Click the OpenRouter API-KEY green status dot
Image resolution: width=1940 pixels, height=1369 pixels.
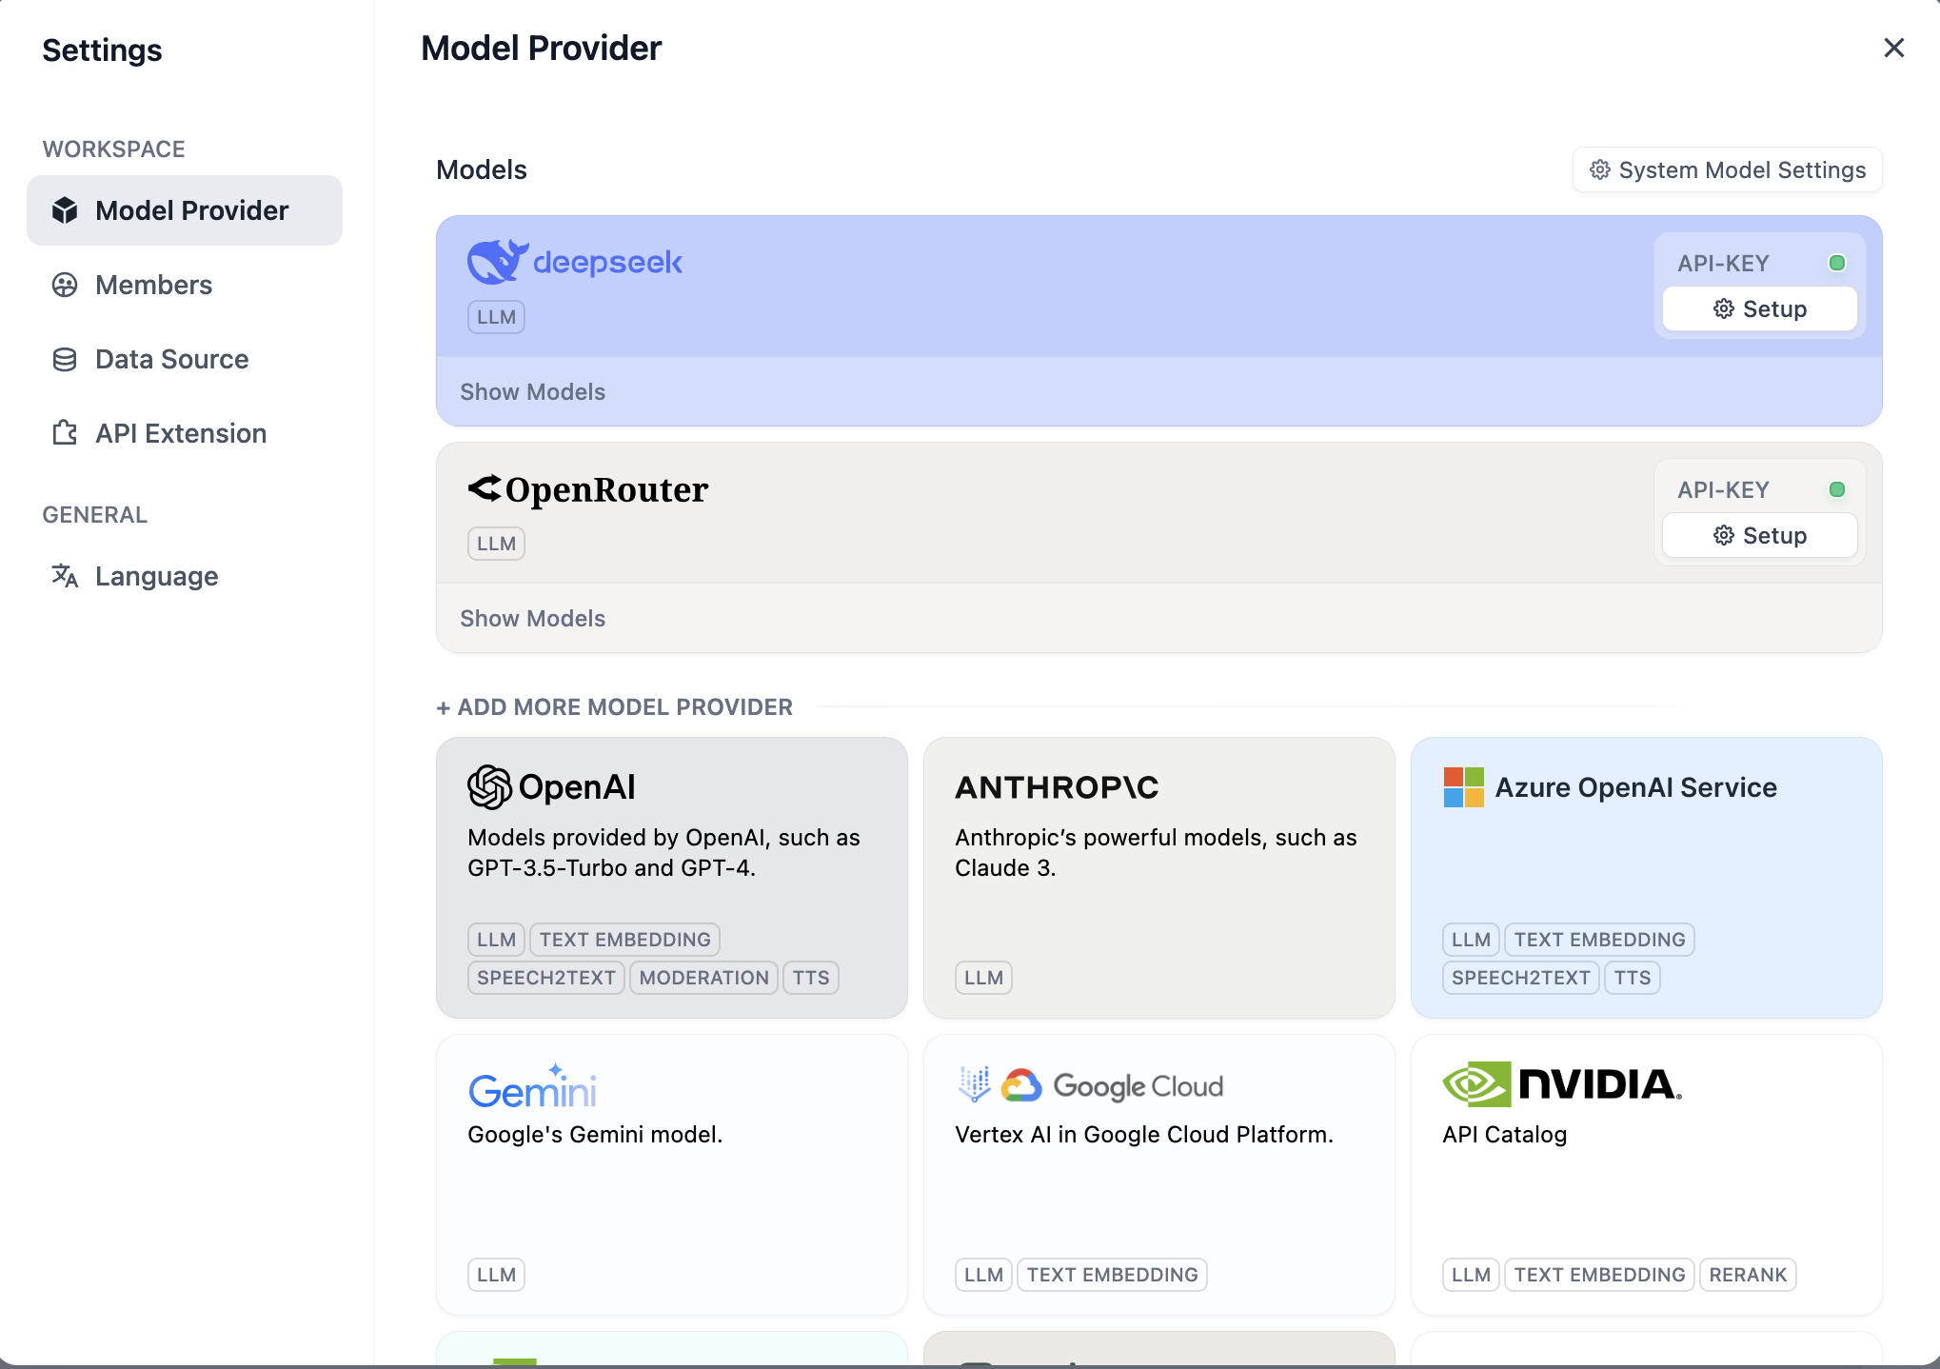1837,489
